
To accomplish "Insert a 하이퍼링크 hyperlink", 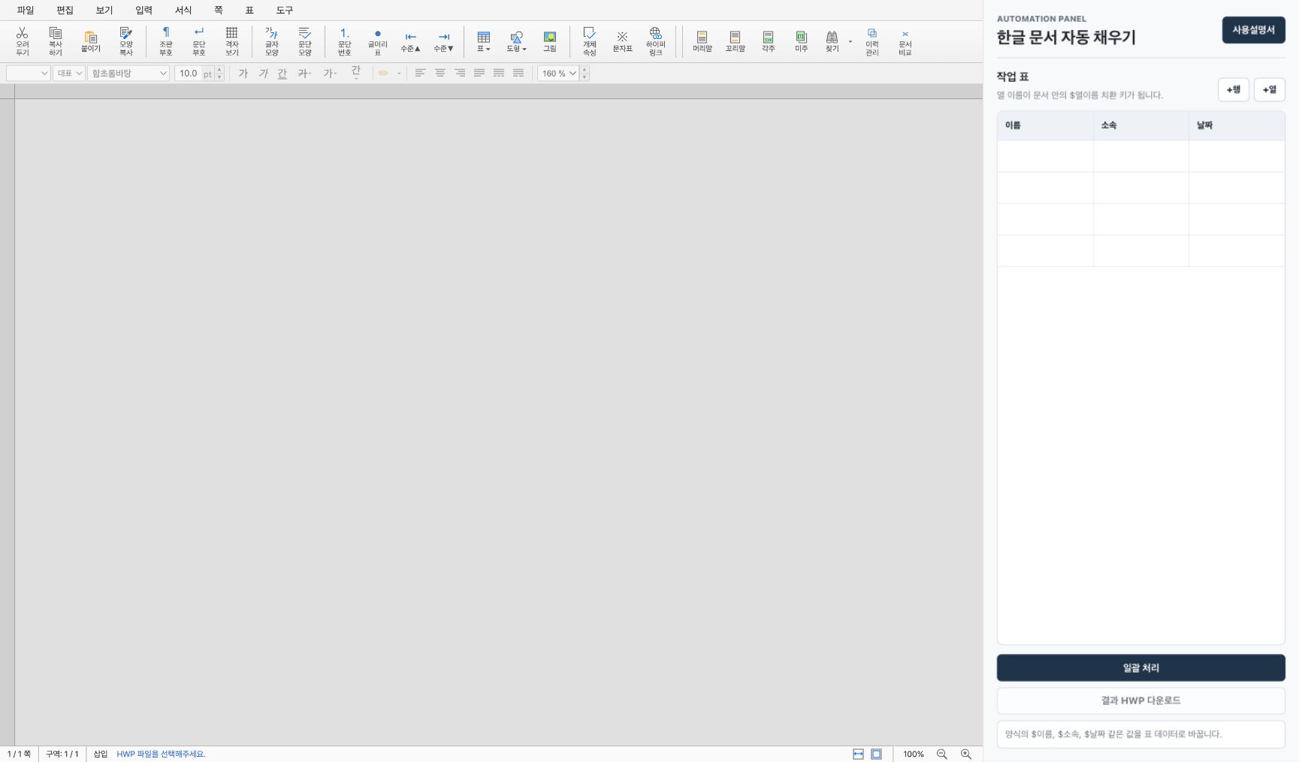I will [656, 41].
